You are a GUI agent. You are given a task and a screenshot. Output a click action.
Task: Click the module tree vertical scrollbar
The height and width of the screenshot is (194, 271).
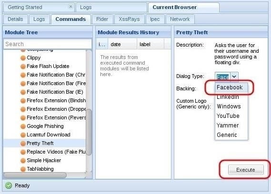coord(89,132)
